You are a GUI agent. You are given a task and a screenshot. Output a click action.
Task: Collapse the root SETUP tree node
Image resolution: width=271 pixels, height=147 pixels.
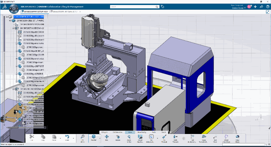point(8,17)
